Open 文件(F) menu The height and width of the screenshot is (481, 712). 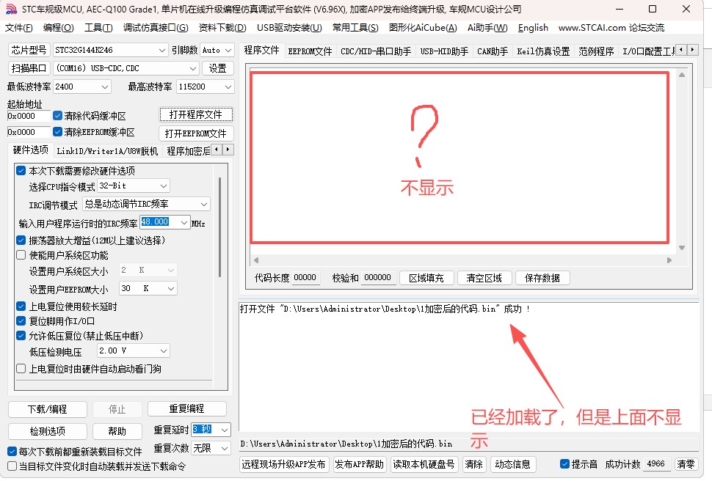coord(18,28)
